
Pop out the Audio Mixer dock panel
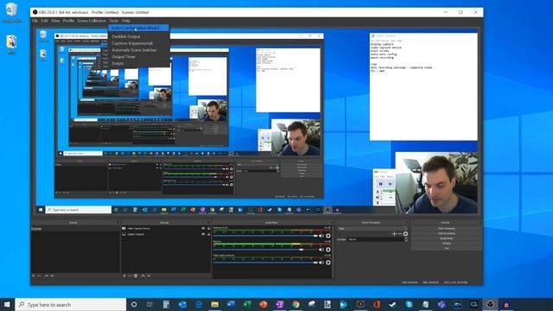pyautogui.click(x=332, y=223)
